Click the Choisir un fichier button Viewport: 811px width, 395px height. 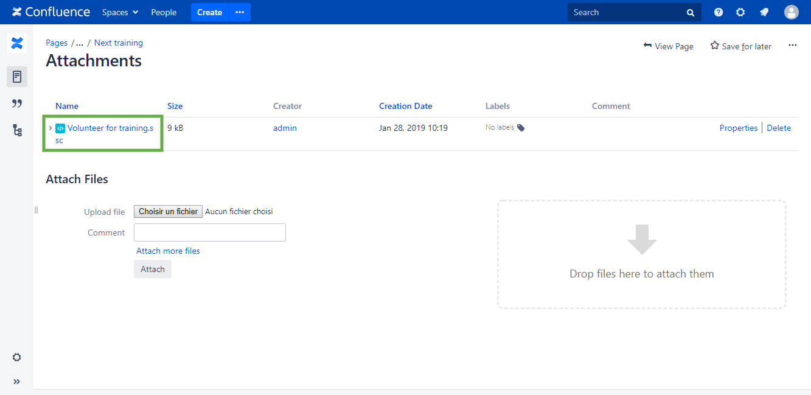(x=168, y=211)
